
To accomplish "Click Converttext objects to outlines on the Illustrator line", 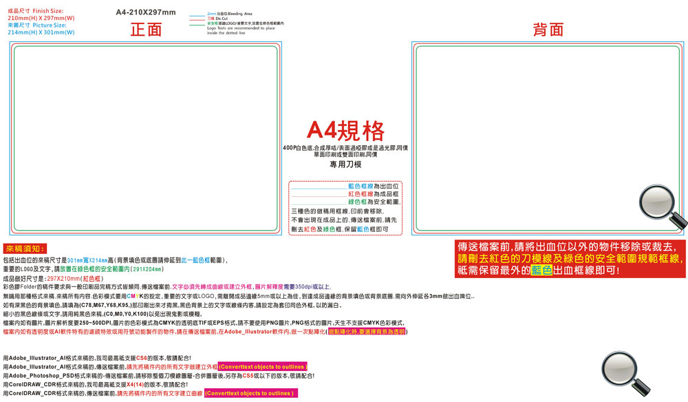I will [x=262, y=367].
